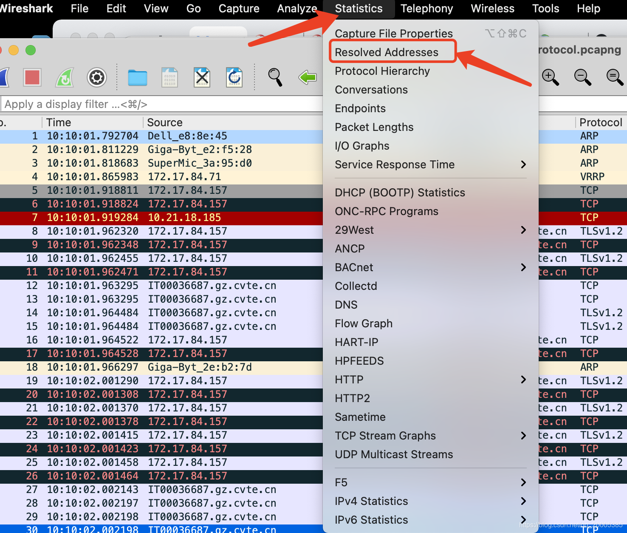Open a capture file folder icon
The height and width of the screenshot is (533, 627).
pyautogui.click(x=138, y=78)
